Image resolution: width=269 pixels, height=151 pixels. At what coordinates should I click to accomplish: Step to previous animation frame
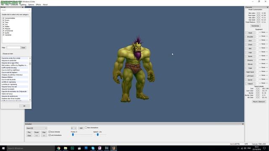click(37, 135)
